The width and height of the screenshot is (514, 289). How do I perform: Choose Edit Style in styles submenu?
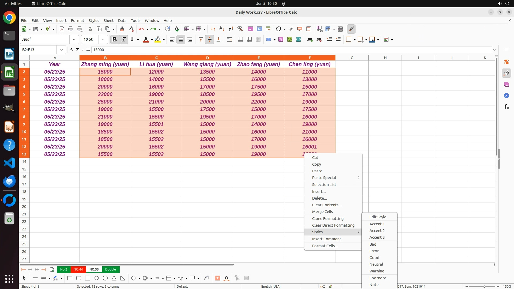(x=379, y=217)
